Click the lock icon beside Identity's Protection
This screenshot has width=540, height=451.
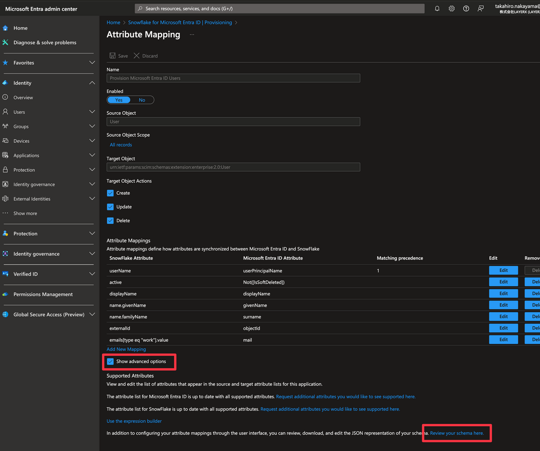click(5, 170)
